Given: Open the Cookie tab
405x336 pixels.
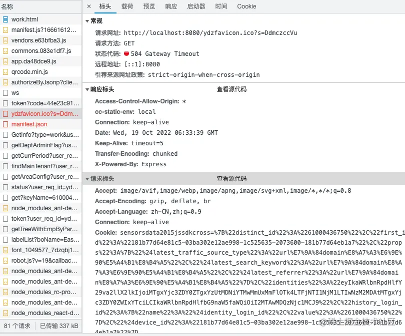Looking at the screenshot, I should pos(246,6).
